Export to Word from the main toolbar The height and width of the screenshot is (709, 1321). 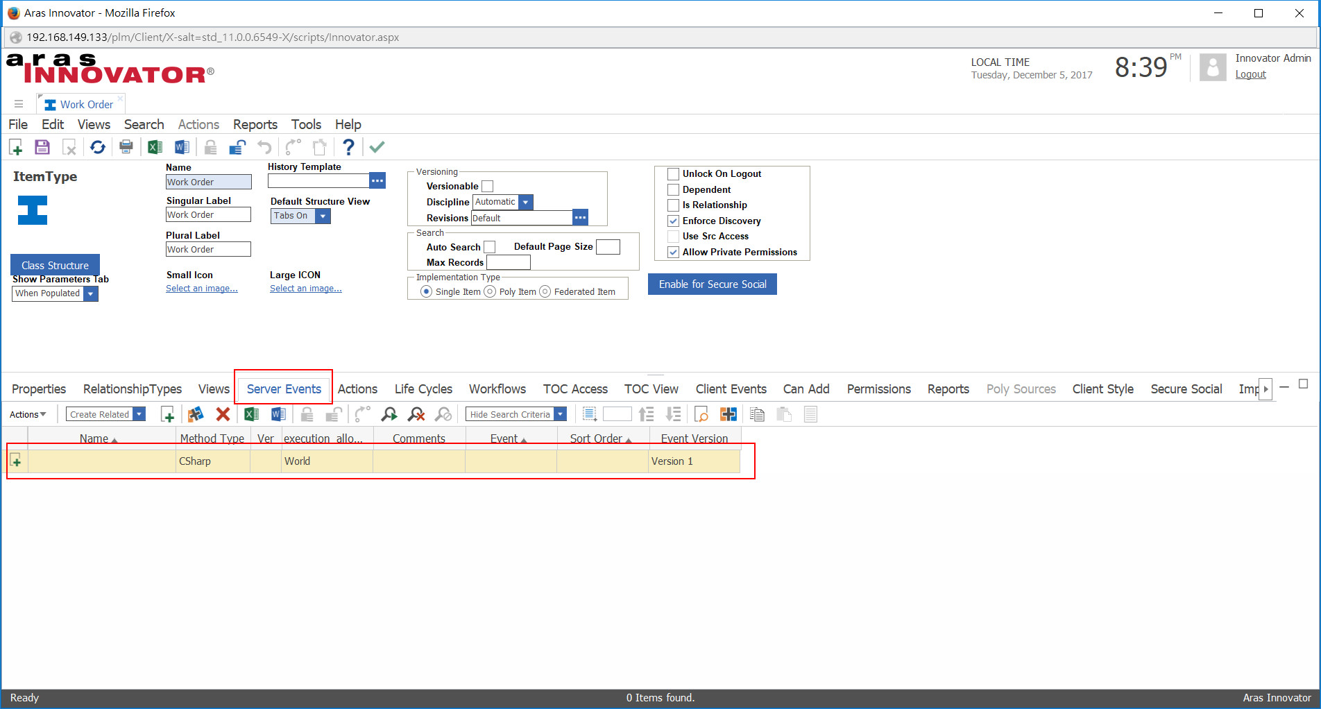(182, 147)
